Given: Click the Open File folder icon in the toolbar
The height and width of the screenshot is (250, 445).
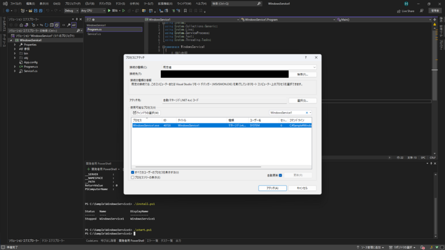Looking at the screenshot, I should (31, 11).
